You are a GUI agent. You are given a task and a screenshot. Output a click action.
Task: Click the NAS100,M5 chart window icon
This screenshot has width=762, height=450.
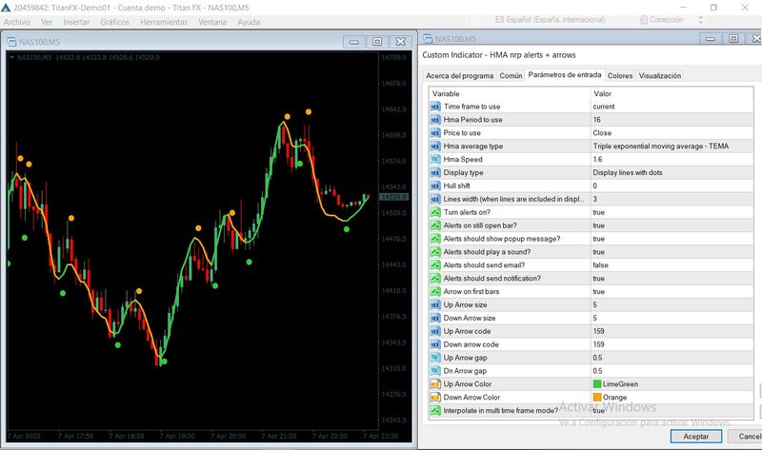(x=11, y=42)
